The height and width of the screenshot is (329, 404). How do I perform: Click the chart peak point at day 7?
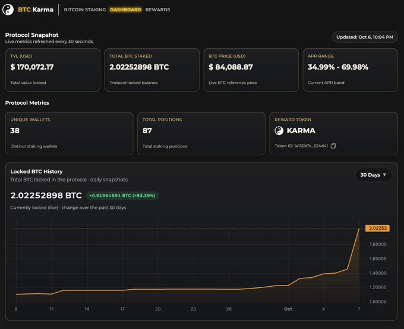[x=359, y=228]
